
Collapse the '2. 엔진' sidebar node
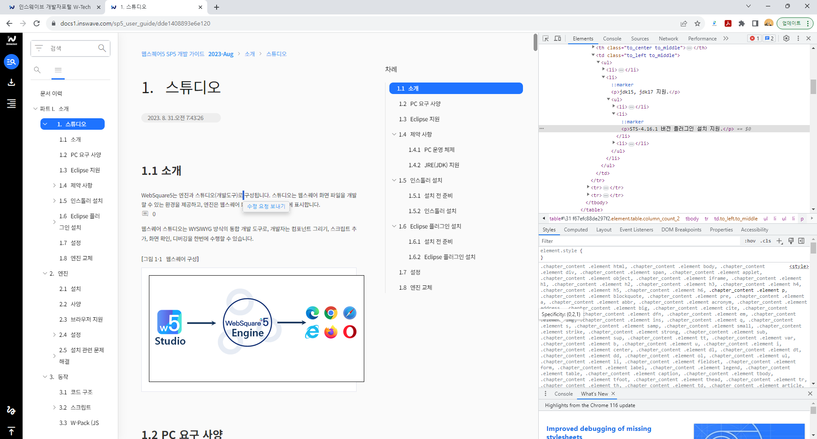click(x=45, y=273)
